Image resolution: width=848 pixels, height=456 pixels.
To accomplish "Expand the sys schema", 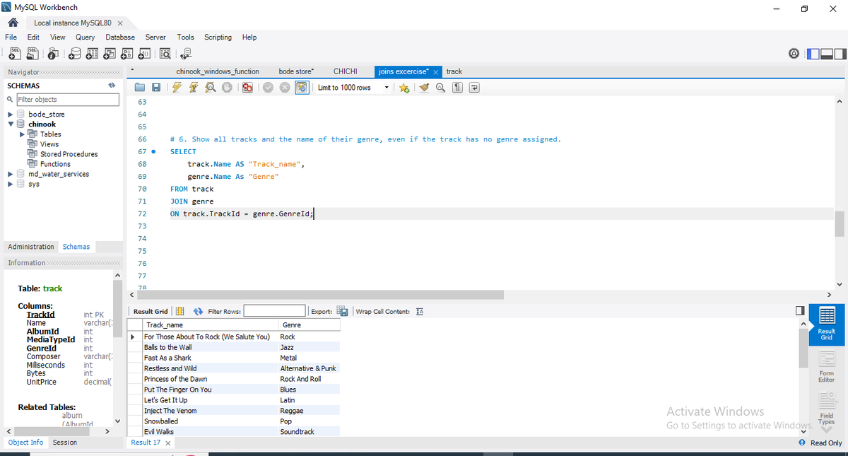I will click(x=10, y=184).
